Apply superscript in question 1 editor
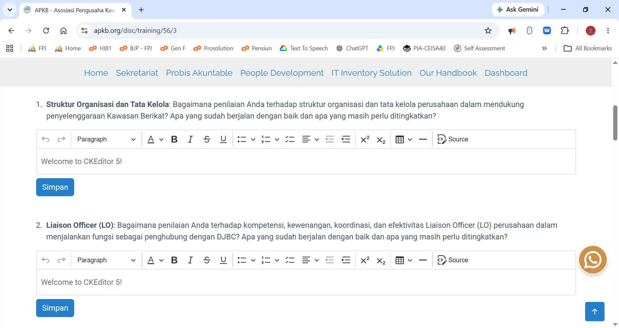Viewport: 619px width, 328px height. [x=365, y=139]
